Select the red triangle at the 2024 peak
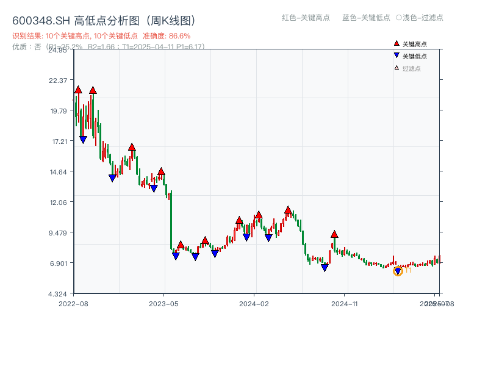 287,209
